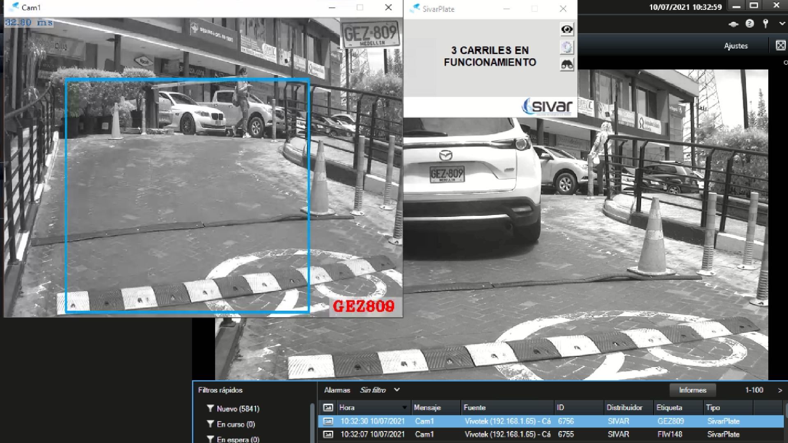Open the Sin filtro alarms dropdown
This screenshot has width=788, height=443.
pyautogui.click(x=380, y=390)
